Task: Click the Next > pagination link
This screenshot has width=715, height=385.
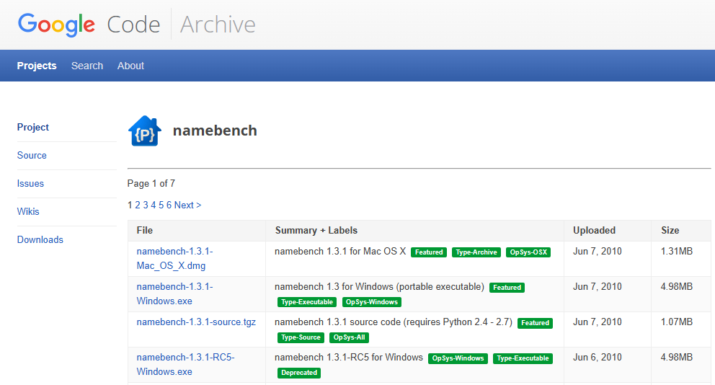Action: [x=187, y=205]
